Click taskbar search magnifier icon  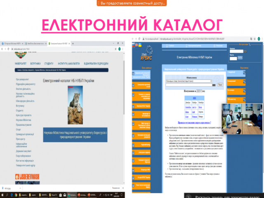(x=7, y=195)
